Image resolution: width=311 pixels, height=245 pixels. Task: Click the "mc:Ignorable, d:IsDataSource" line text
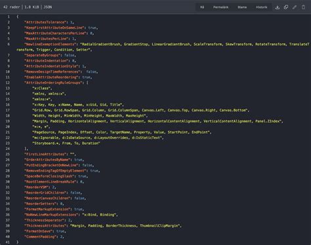point(97,138)
